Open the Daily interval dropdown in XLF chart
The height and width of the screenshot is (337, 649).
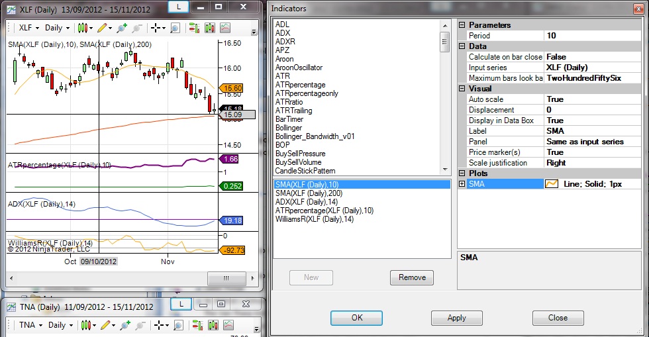click(x=57, y=28)
